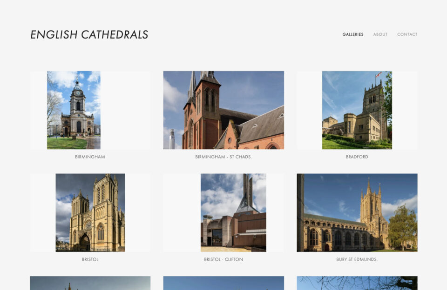Click the English Cathedrals site title
The width and height of the screenshot is (447, 290).
[x=89, y=35]
